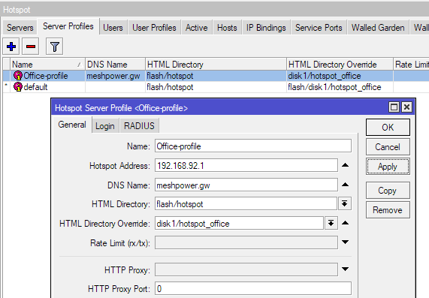Switch to the Login tab
The height and width of the screenshot is (298, 429).
[x=105, y=126]
